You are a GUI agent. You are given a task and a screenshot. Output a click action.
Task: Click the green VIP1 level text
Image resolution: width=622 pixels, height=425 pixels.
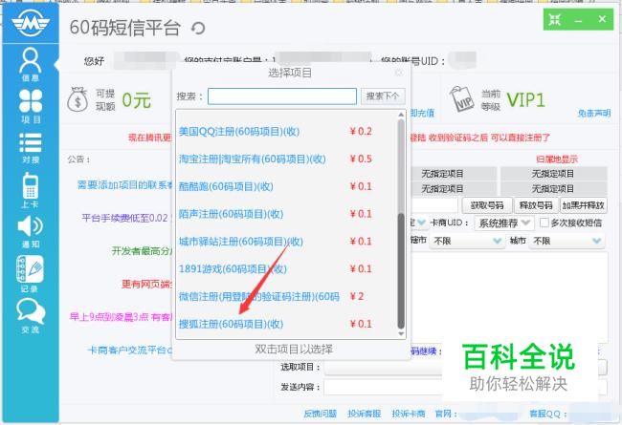coord(525,100)
